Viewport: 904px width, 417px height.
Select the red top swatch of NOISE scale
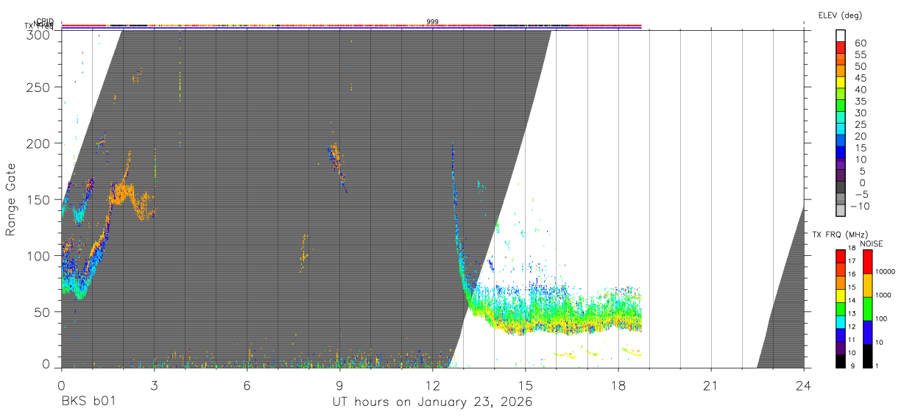point(868,261)
